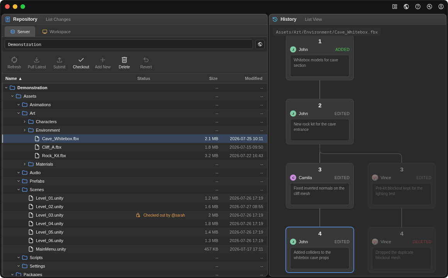Collapse the Scenes folder chevron
The image size is (448, 278).
click(19, 190)
